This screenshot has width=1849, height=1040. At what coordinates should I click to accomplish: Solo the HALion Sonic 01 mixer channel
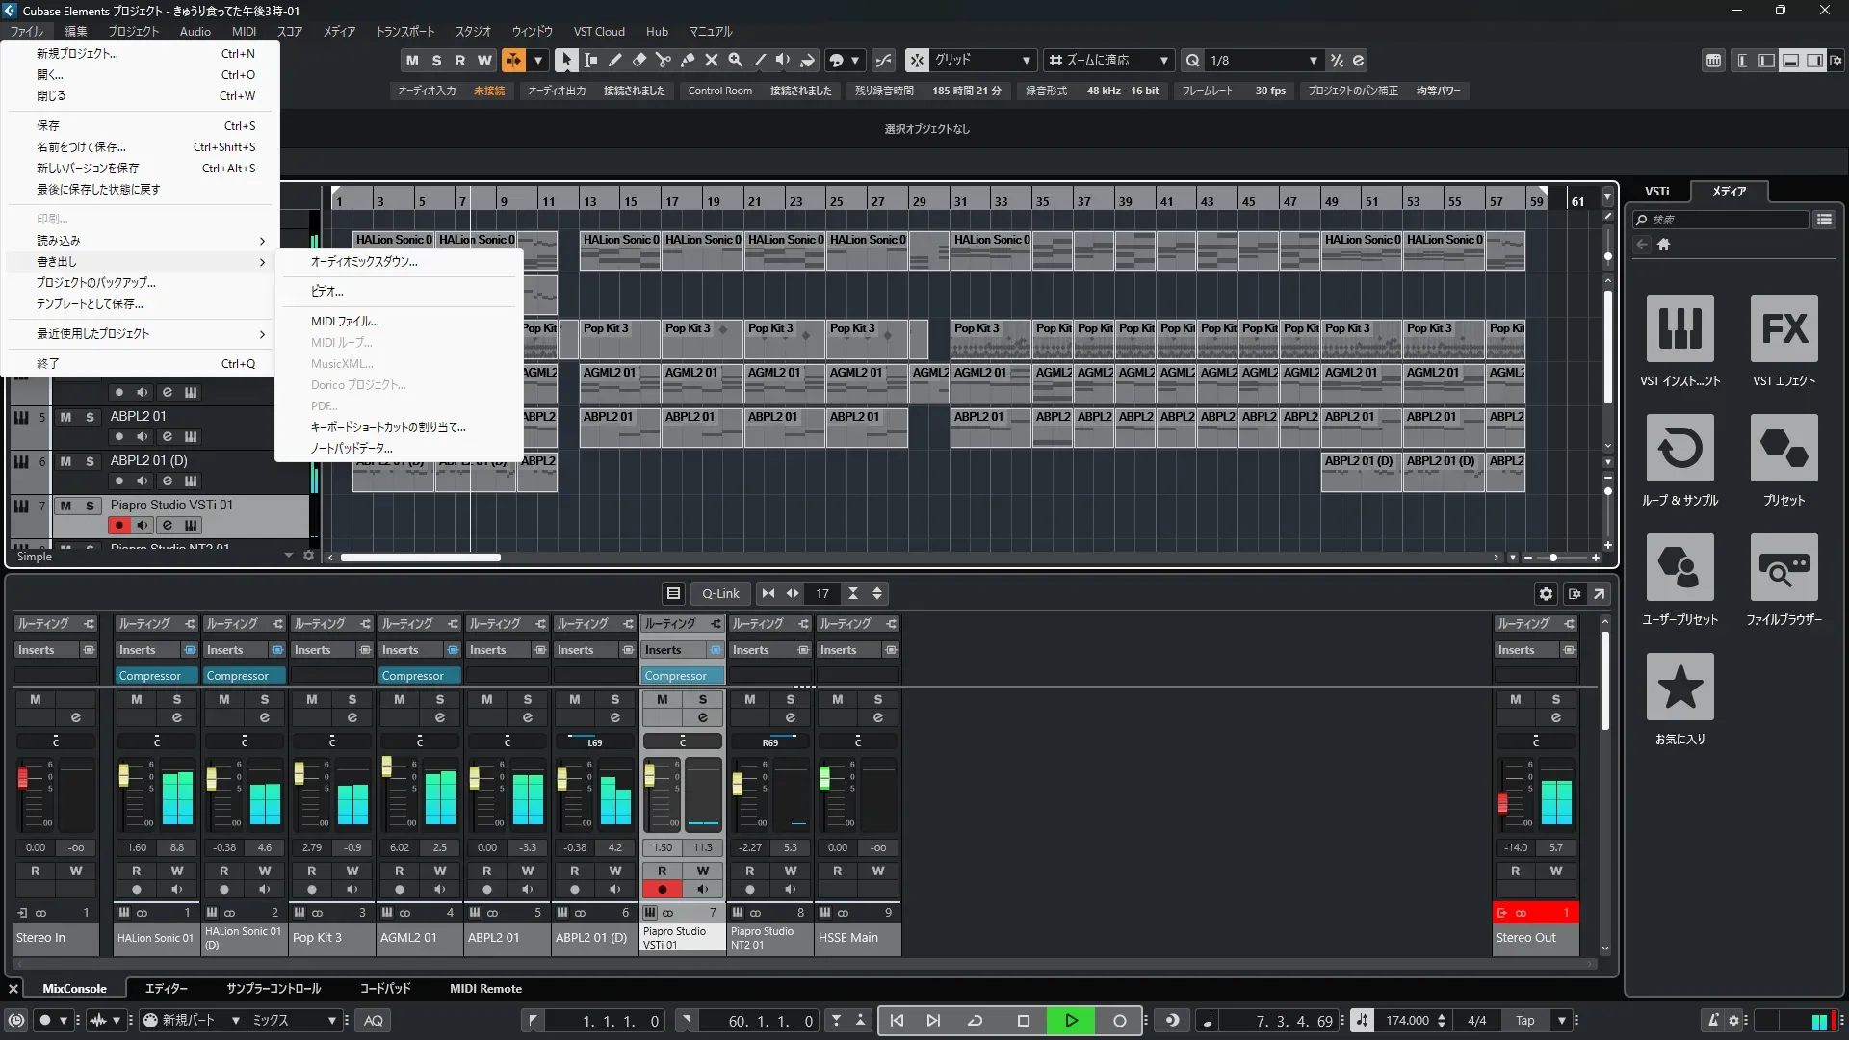pos(176,700)
